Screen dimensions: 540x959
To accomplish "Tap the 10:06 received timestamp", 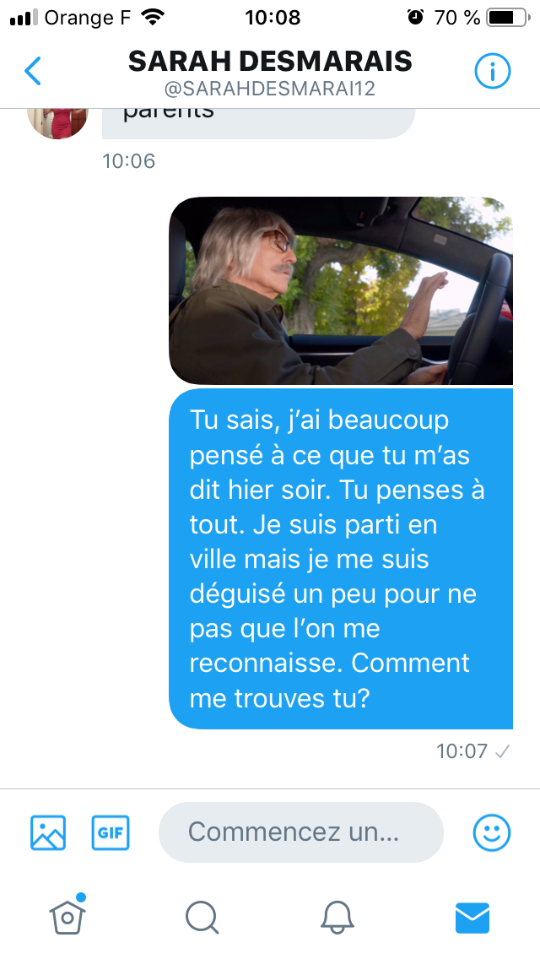I will [128, 161].
